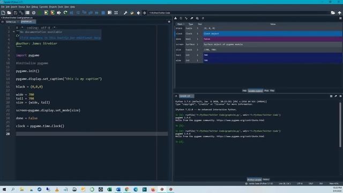
Task: Select the 'done' variable with value False
Action: pyautogui.click(x=258, y=39)
